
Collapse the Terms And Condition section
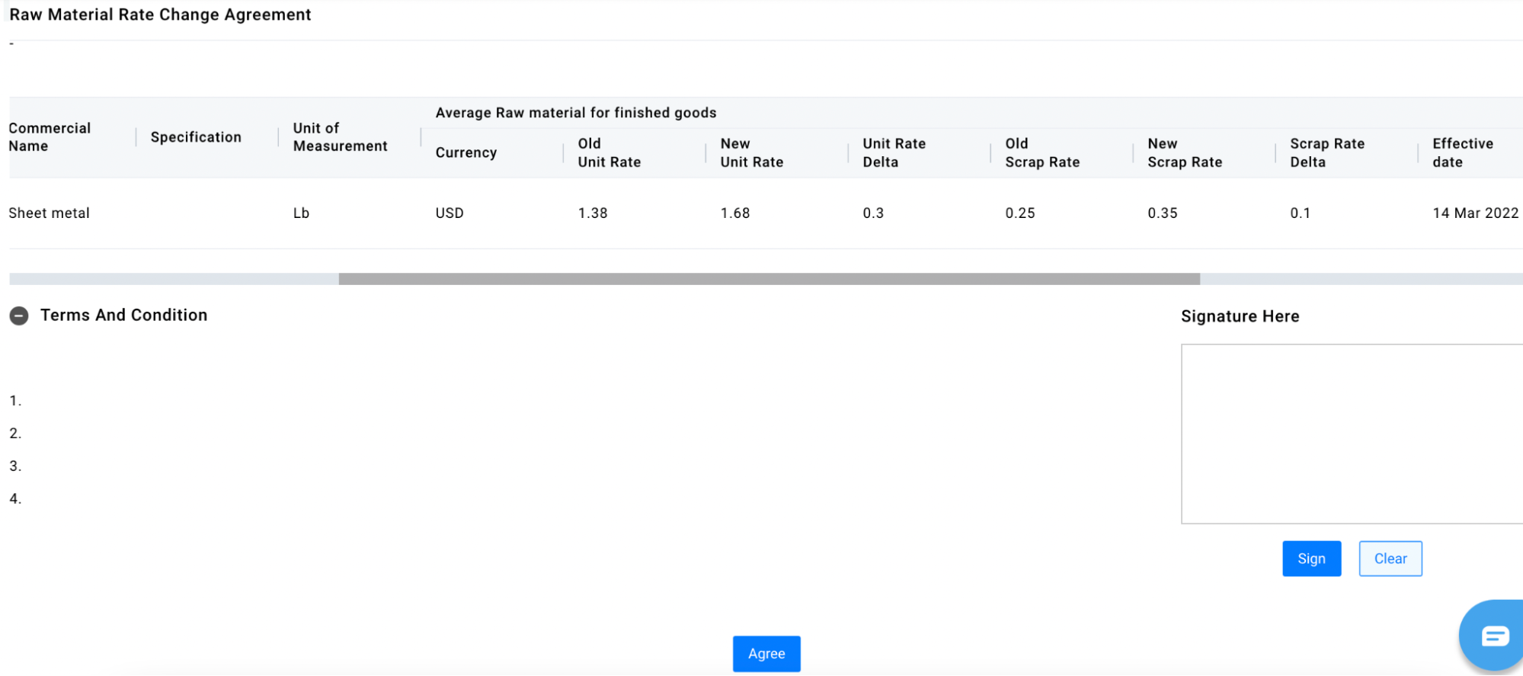(x=19, y=316)
